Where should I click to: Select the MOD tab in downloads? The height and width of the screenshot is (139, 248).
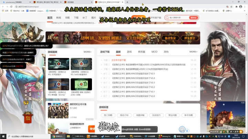point(154,52)
